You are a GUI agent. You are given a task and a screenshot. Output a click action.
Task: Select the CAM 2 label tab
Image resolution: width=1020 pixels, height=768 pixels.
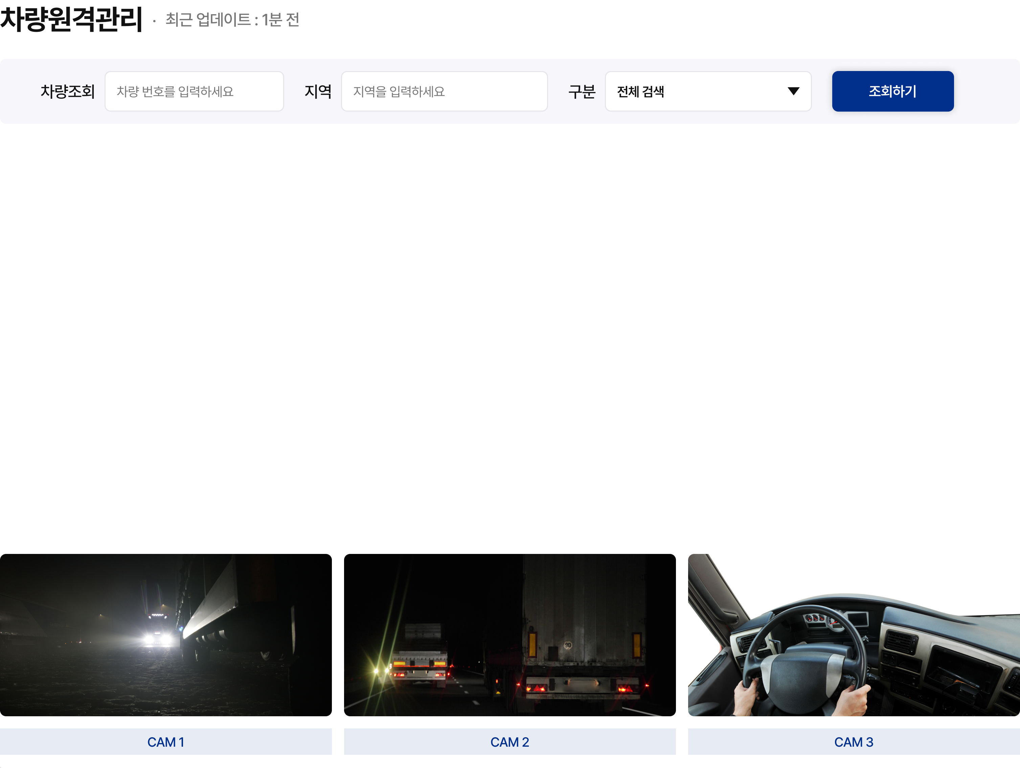coord(510,742)
